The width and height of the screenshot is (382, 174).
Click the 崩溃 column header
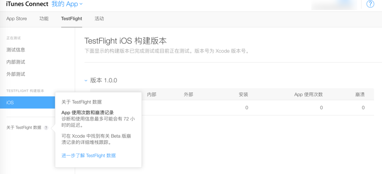click(x=360, y=95)
